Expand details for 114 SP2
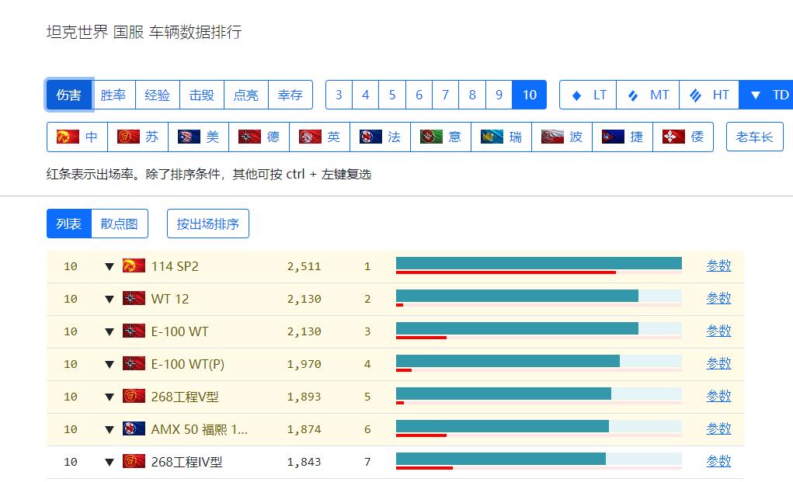Image resolution: width=793 pixels, height=482 pixels. click(109, 265)
